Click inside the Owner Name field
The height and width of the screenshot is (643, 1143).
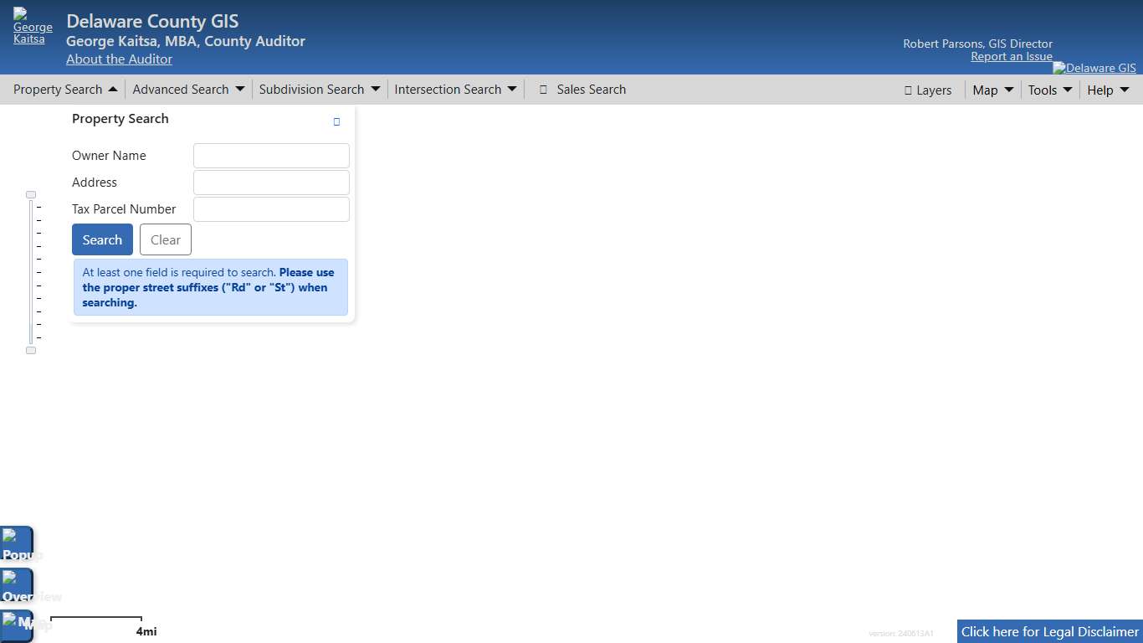pyautogui.click(x=270, y=155)
